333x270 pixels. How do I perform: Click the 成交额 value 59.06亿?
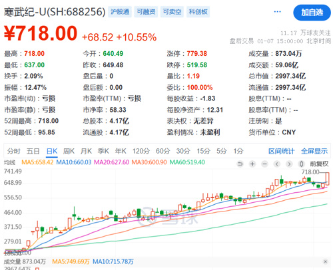[287, 65]
